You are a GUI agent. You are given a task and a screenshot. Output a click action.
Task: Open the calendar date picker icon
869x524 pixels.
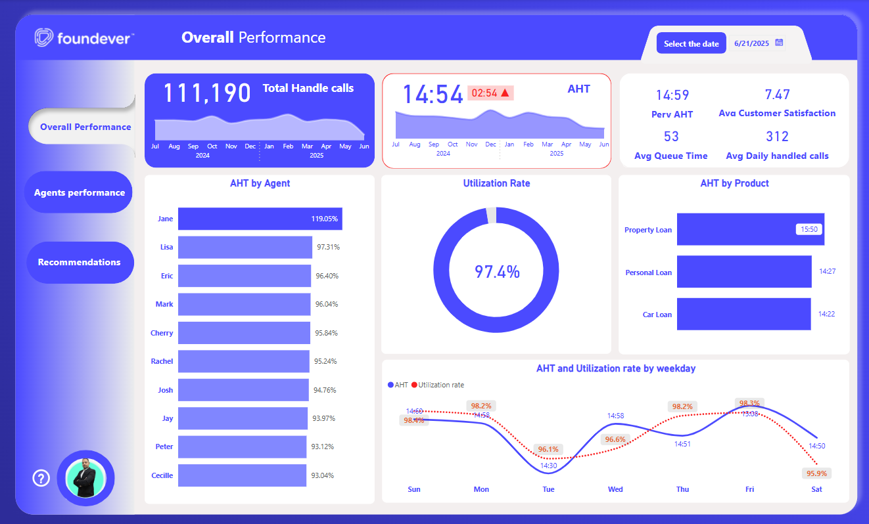coord(779,43)
